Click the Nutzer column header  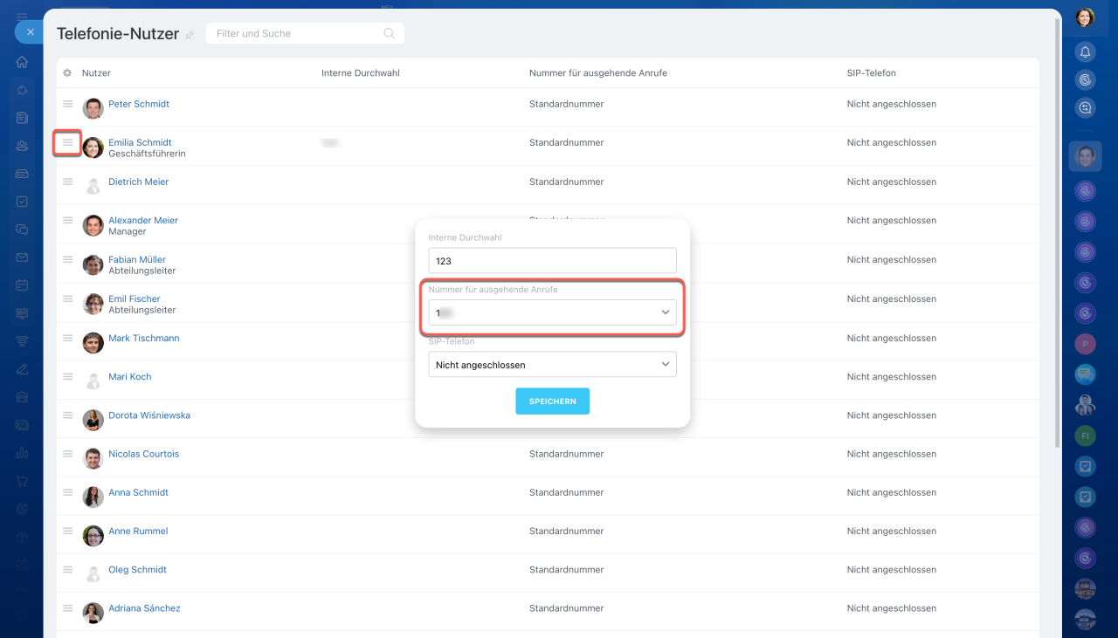coord(96,73)
